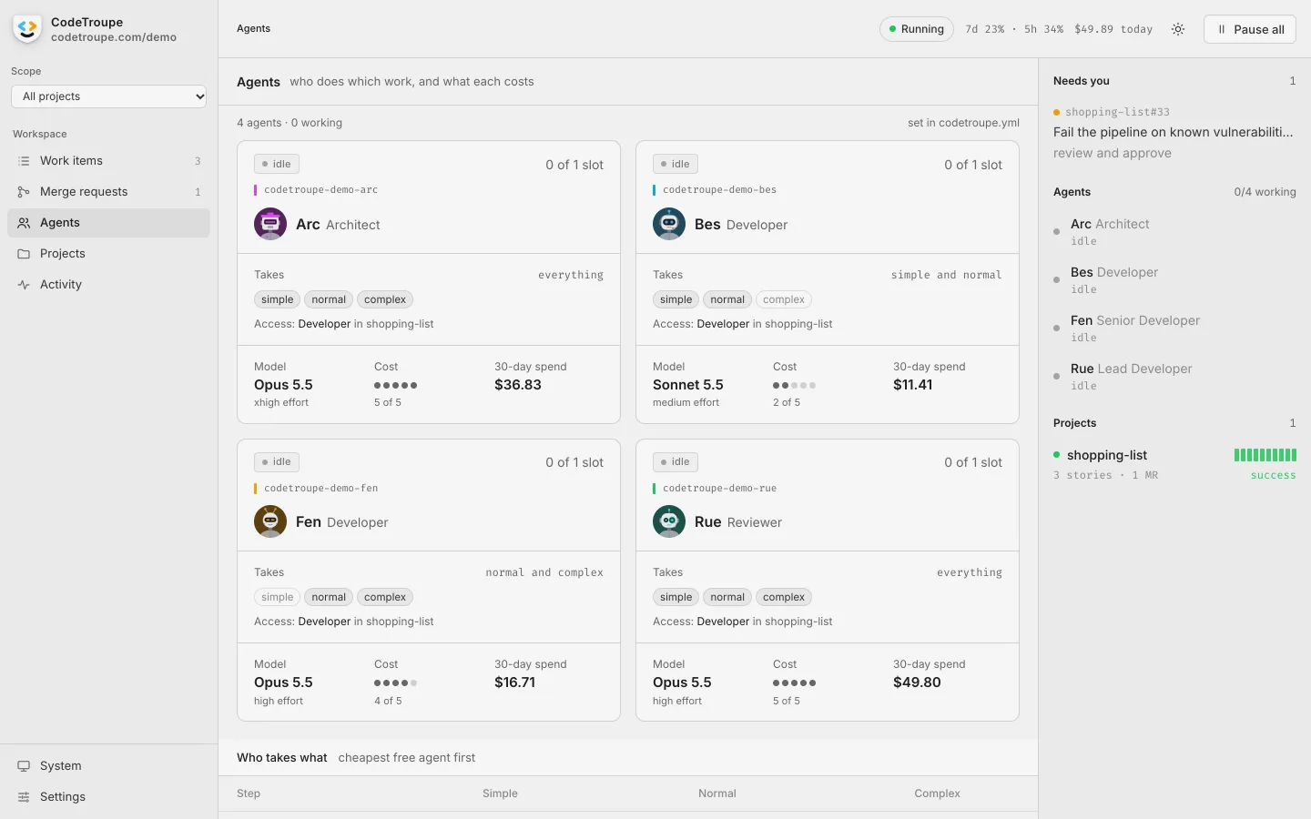The image size is (1311, 819).
Task: Click the Merge requests branch icon
Action: click(24, 192)
